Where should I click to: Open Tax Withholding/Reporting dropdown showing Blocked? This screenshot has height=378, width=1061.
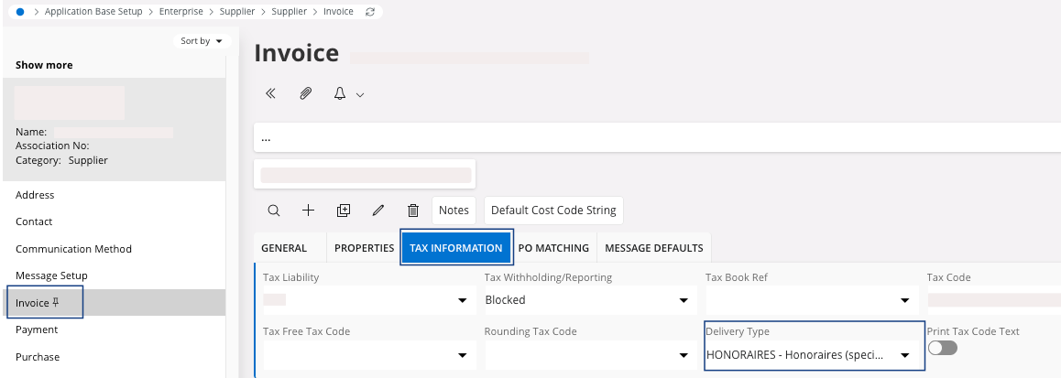point(683,300)
